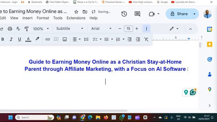
Task: Toggle underline formatting
Action: [x=20, y=39]
